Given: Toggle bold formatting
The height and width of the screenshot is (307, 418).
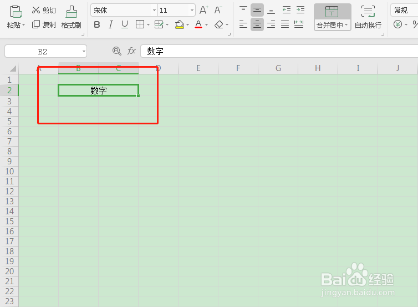Looking at the screenshot, I should (97, 24).
